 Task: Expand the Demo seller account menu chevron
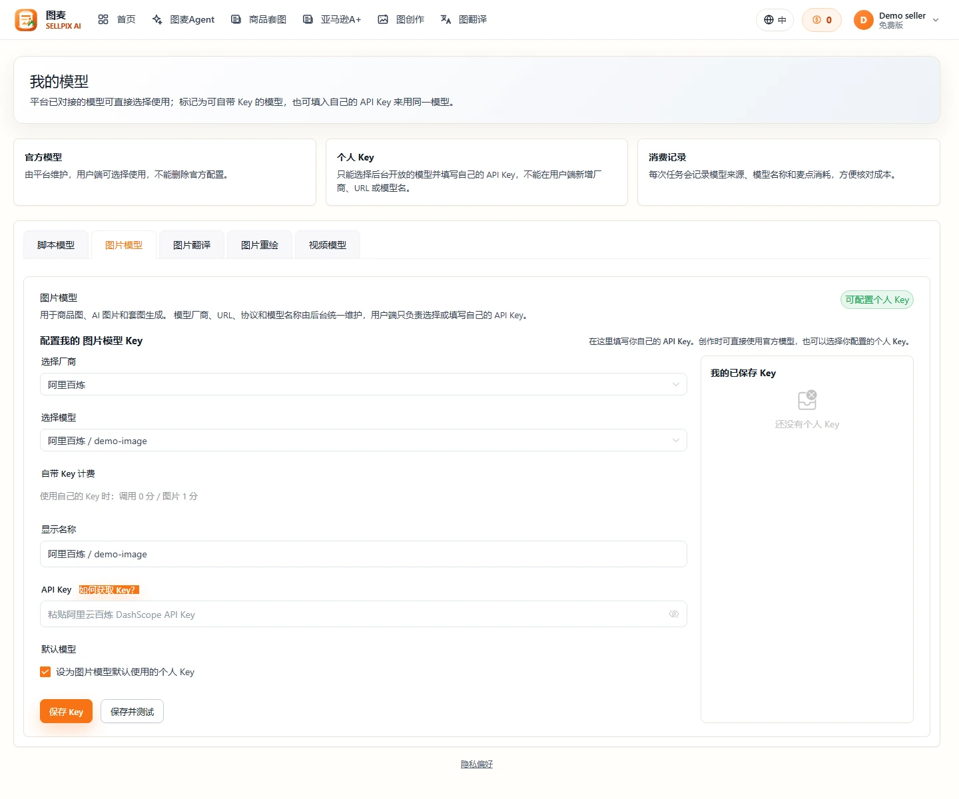tap(936, 20)
